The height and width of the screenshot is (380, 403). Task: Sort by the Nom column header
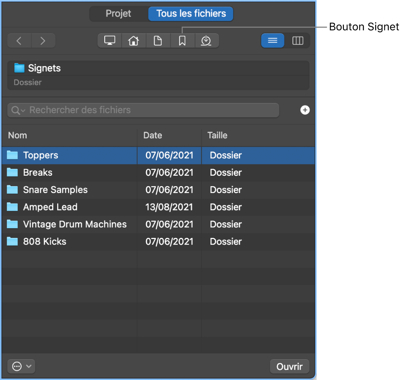coord(18,135)
